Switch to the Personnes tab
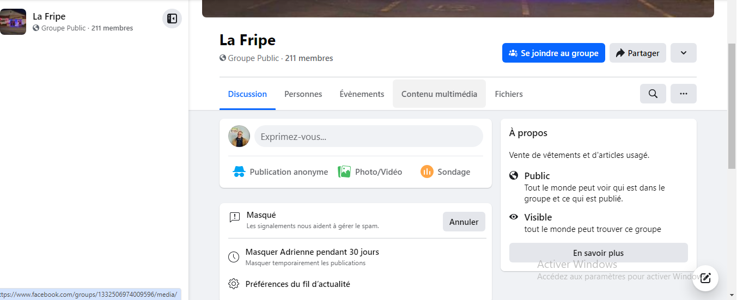 303,94
